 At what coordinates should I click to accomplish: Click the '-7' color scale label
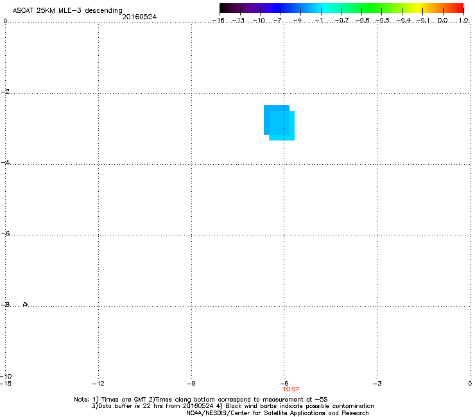pos(277,21)
